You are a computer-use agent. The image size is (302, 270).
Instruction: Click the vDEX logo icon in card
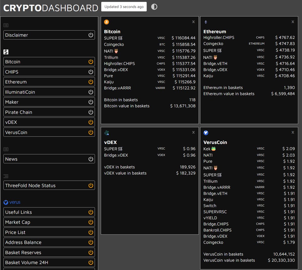[106, 133]
